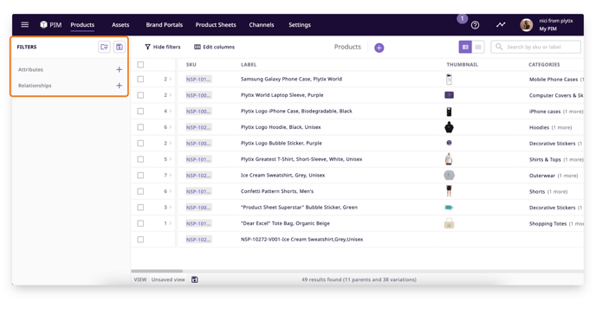Viewport: 596px width, 314px height.
Task: Check the Plytix Logo Hoodie row
Action: [140, 127]
